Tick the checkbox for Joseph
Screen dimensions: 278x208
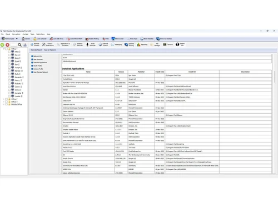pyautogui.click(x=9, y=68)
